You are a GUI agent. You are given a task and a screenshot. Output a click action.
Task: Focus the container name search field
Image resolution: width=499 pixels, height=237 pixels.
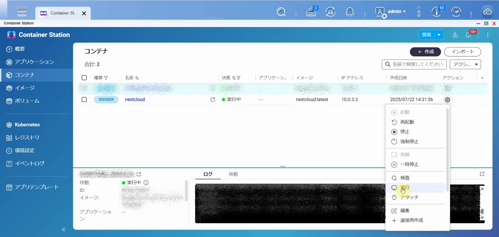click(x=414, y=64)
